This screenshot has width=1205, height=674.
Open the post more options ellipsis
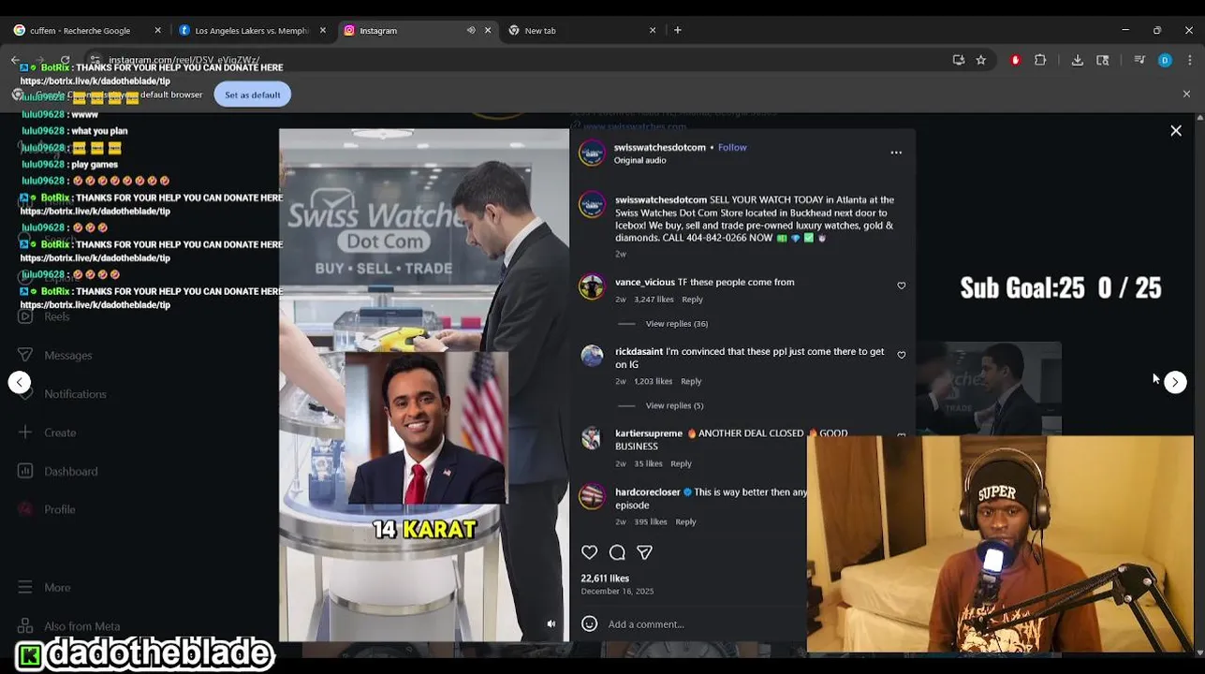tap(896, 153)
